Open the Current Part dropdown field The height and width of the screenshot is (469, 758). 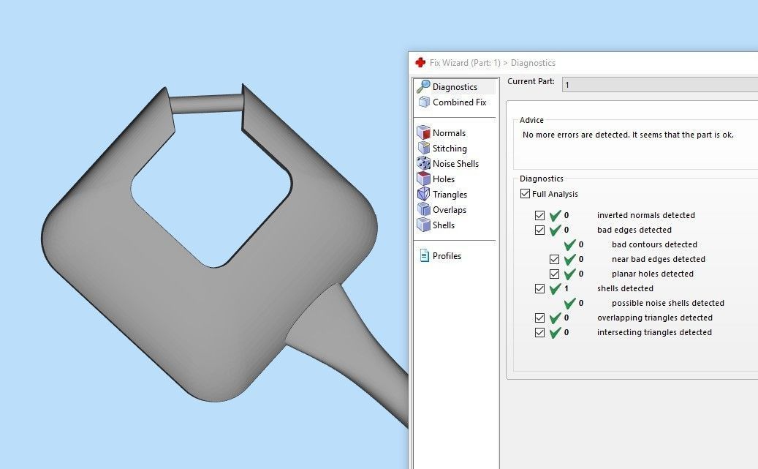coord(659,85)
